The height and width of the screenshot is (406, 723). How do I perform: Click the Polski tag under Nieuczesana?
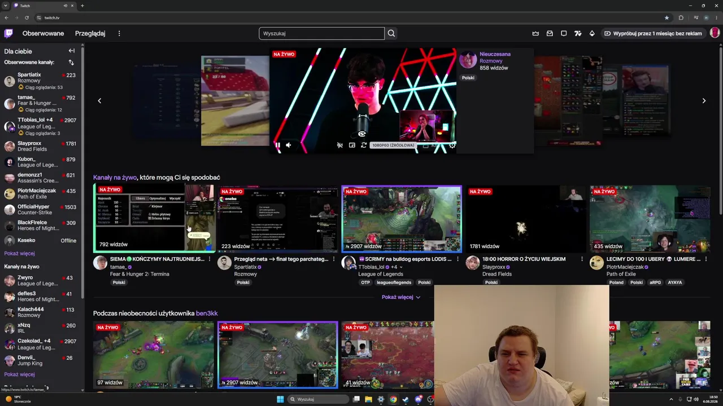click(468, 78)
